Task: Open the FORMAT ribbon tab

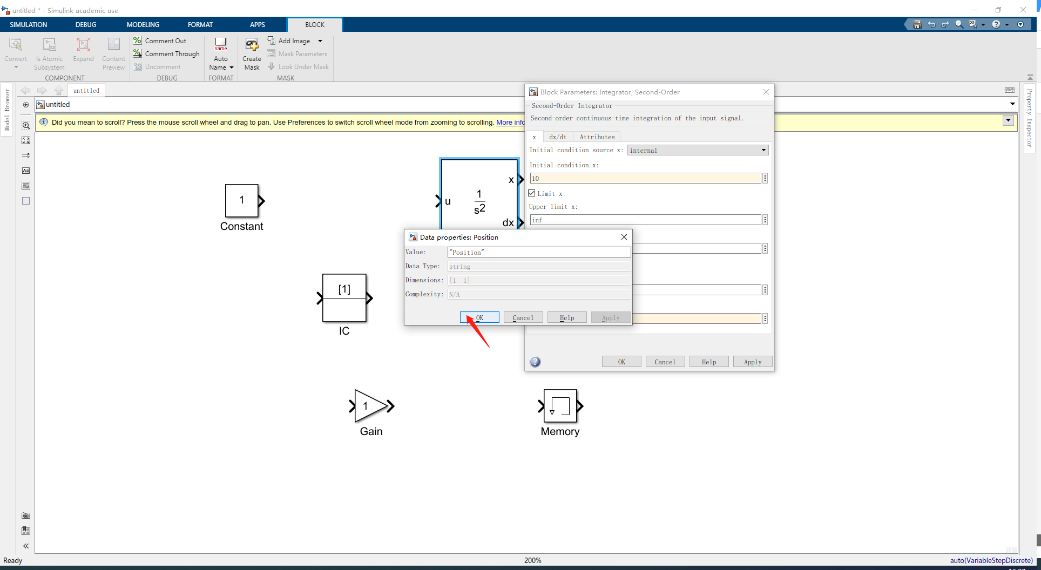Action: pos(200,24)
